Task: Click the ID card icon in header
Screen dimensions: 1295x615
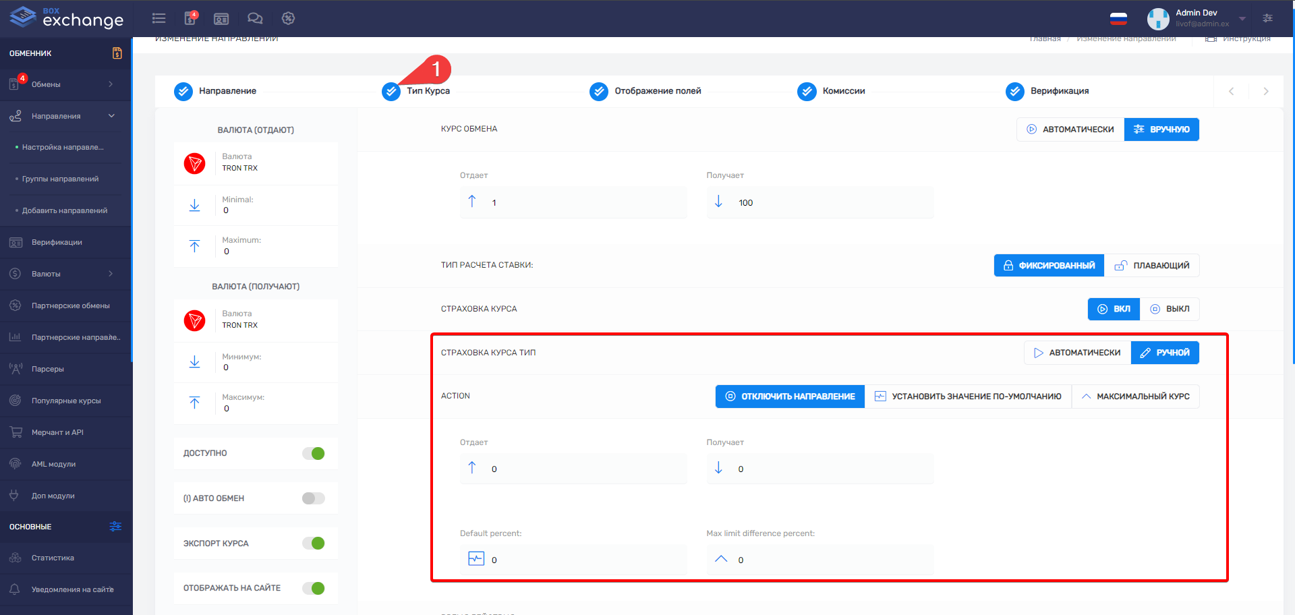Action: point(221,18)
